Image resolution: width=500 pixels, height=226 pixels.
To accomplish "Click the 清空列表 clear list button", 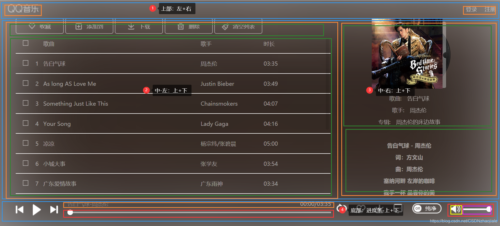I will [238, 26].
